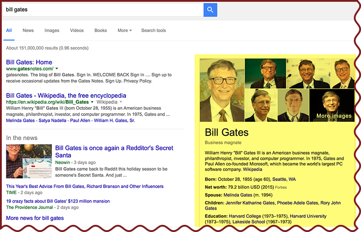Open Bill Gates Wikipedia result title
Viewport: 361px width, 232px height.
[66, 95]
